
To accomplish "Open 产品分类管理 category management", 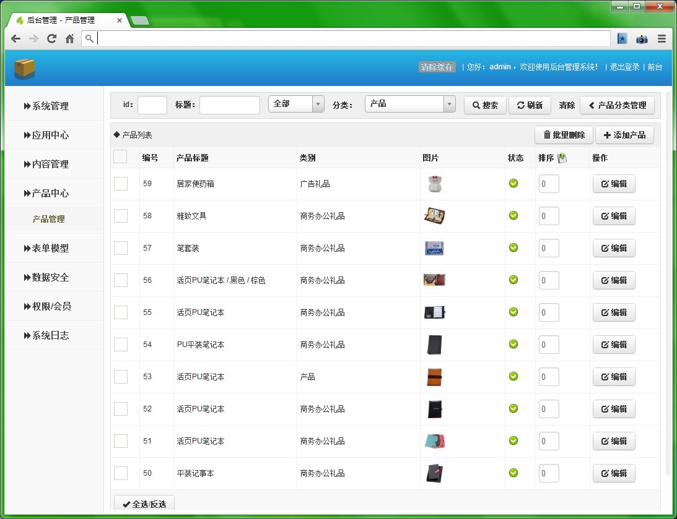I will [x=618, y=105].
